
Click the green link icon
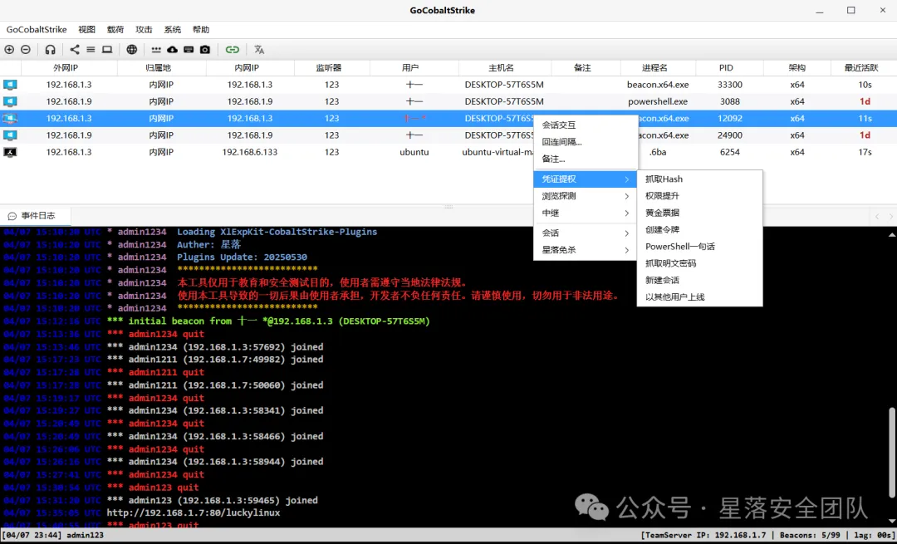tap(232, 50)
